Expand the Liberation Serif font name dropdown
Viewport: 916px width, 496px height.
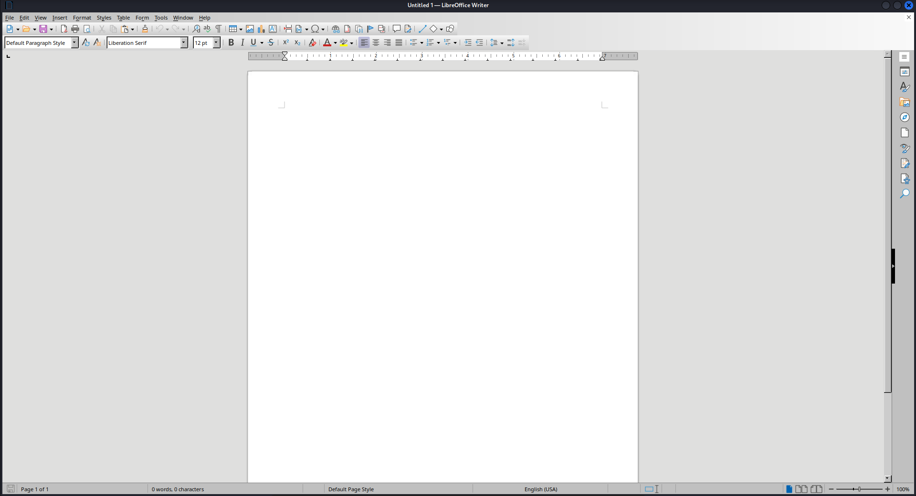tap(184, 42)
